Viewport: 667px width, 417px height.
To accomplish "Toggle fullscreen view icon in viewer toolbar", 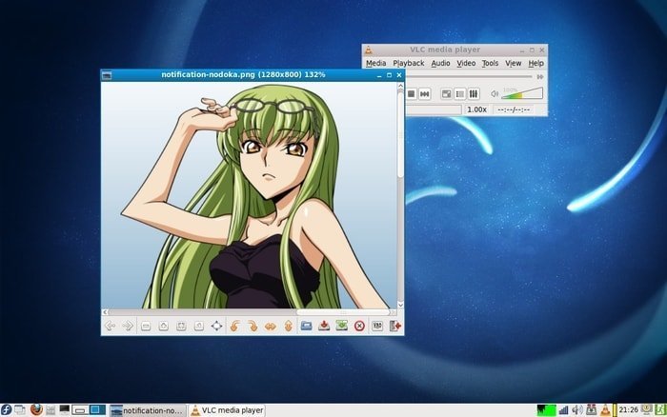I will (x=216, y=326).
